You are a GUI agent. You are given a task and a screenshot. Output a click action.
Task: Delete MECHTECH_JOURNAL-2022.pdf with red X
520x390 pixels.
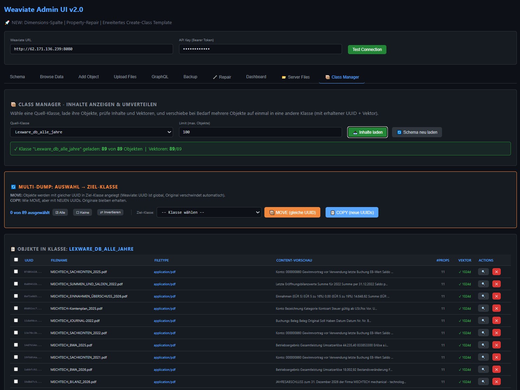pos(496,321)
